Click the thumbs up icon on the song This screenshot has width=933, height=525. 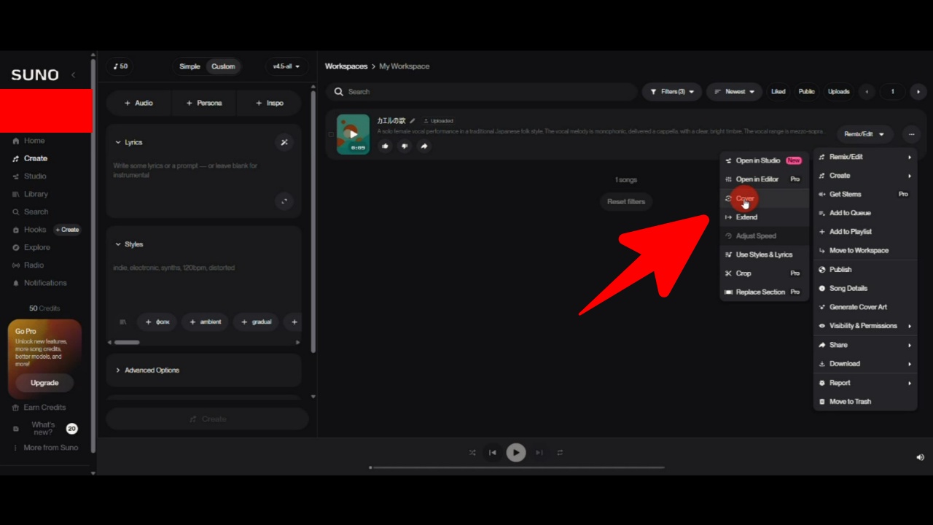(x=386, y=146)
